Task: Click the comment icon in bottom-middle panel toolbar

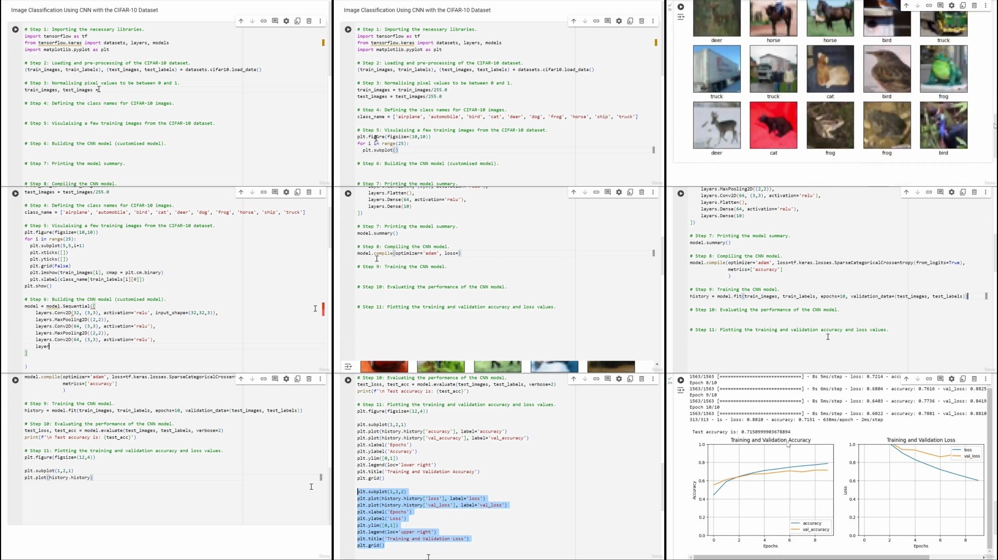Action: tap(608, 379)
